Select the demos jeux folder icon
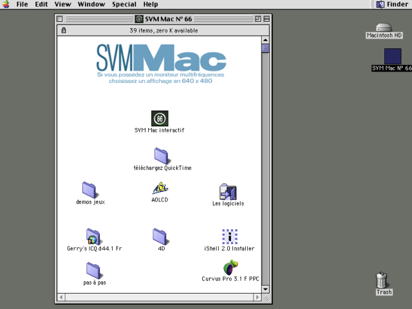The height and width of the screenshot is (309, 412). [89, 190]
